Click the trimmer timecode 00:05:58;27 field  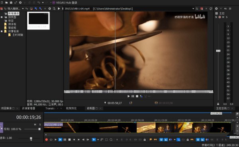pos(115,103)
